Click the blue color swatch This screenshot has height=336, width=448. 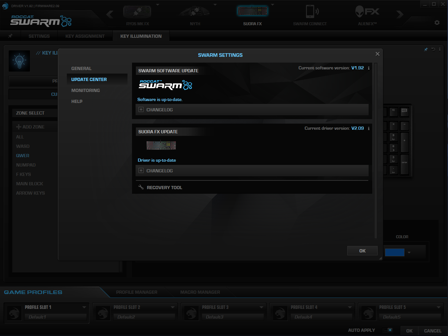point(394,252)
